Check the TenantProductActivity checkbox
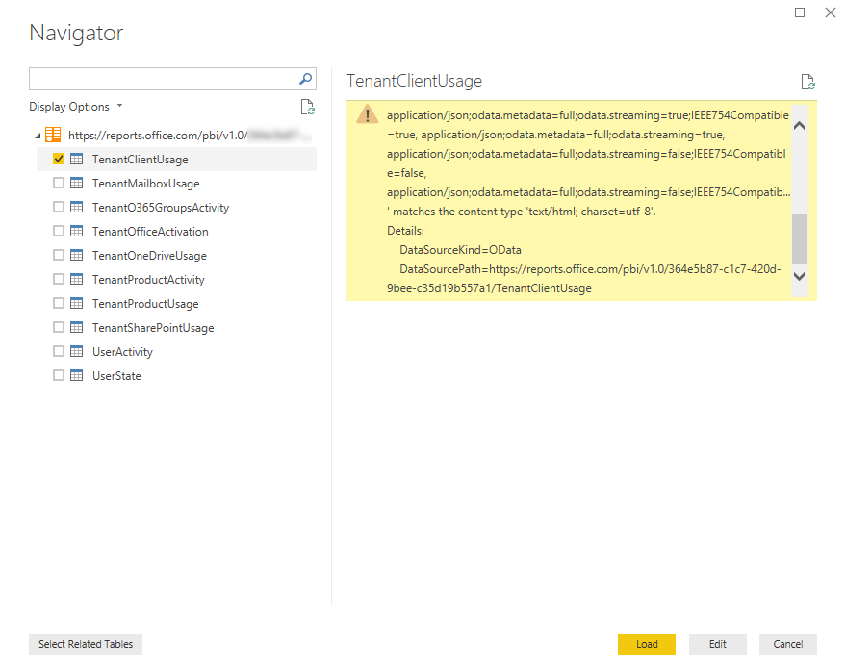Viewport: 846px width, 672px height. [59, 279]
